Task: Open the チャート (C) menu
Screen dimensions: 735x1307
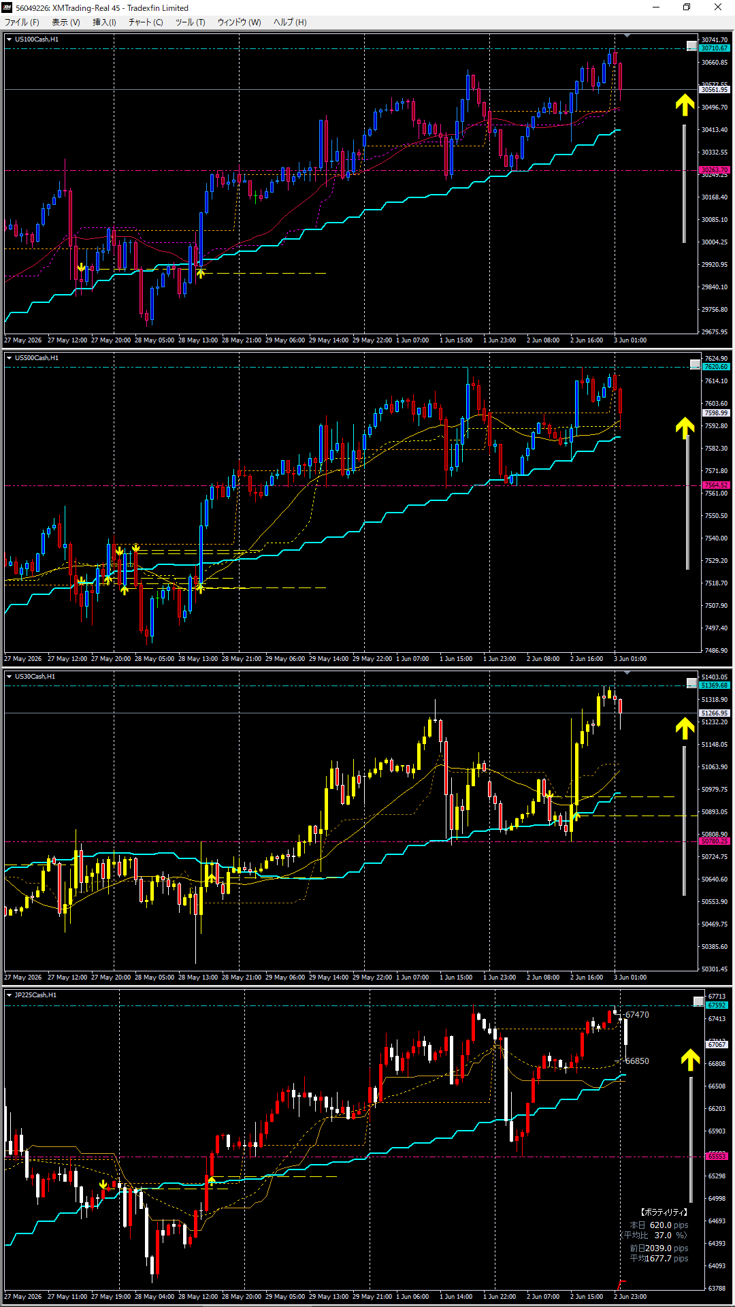Action: click(x=146, y=22)
